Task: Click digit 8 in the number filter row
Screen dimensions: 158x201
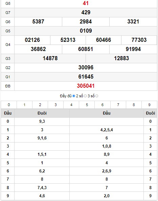Action: (134, 105)
